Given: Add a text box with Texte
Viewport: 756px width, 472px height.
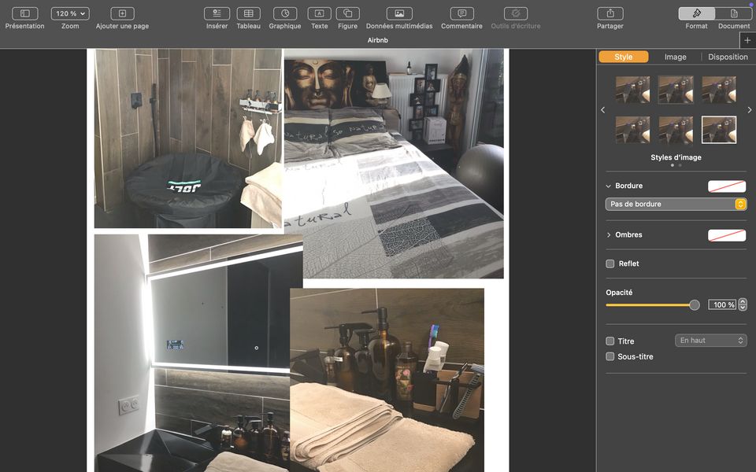Looking at the screenshot, I should (319, 13).
